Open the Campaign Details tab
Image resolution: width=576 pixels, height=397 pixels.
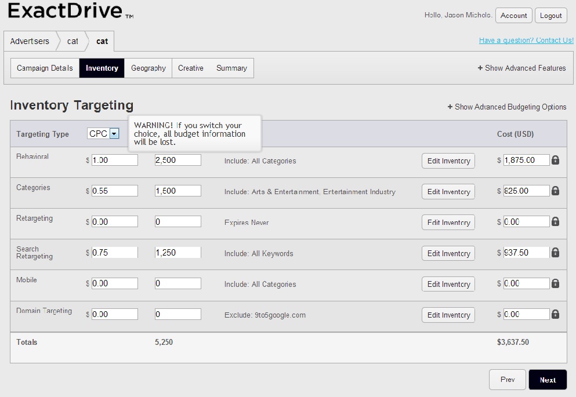tap(45, 68)
